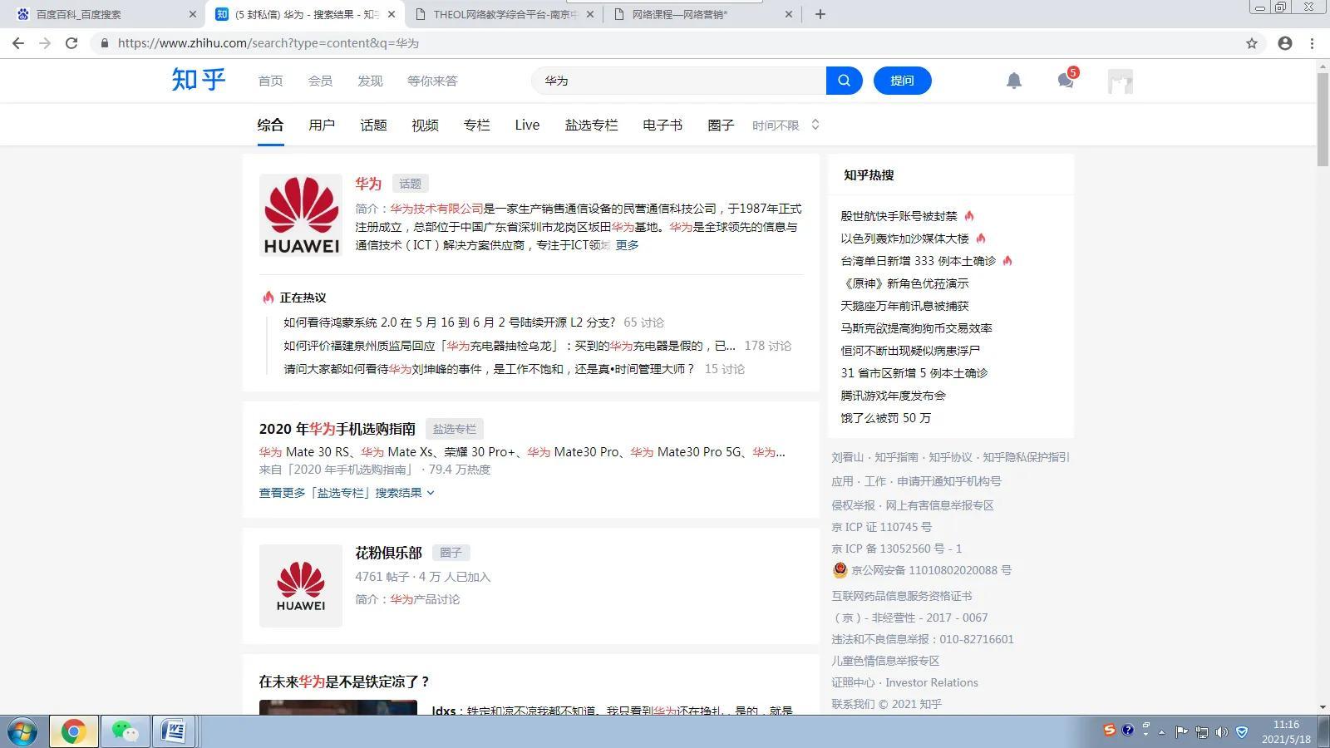1330x748 pixels.
Task: Select the 专栏 search tab
Action: click(476, 125)
